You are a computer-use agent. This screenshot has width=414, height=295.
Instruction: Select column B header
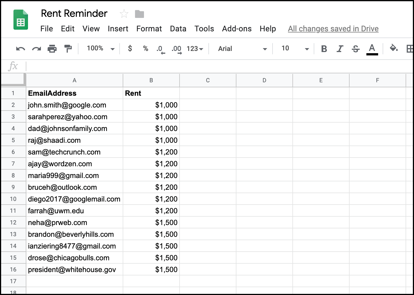(151, 80)
